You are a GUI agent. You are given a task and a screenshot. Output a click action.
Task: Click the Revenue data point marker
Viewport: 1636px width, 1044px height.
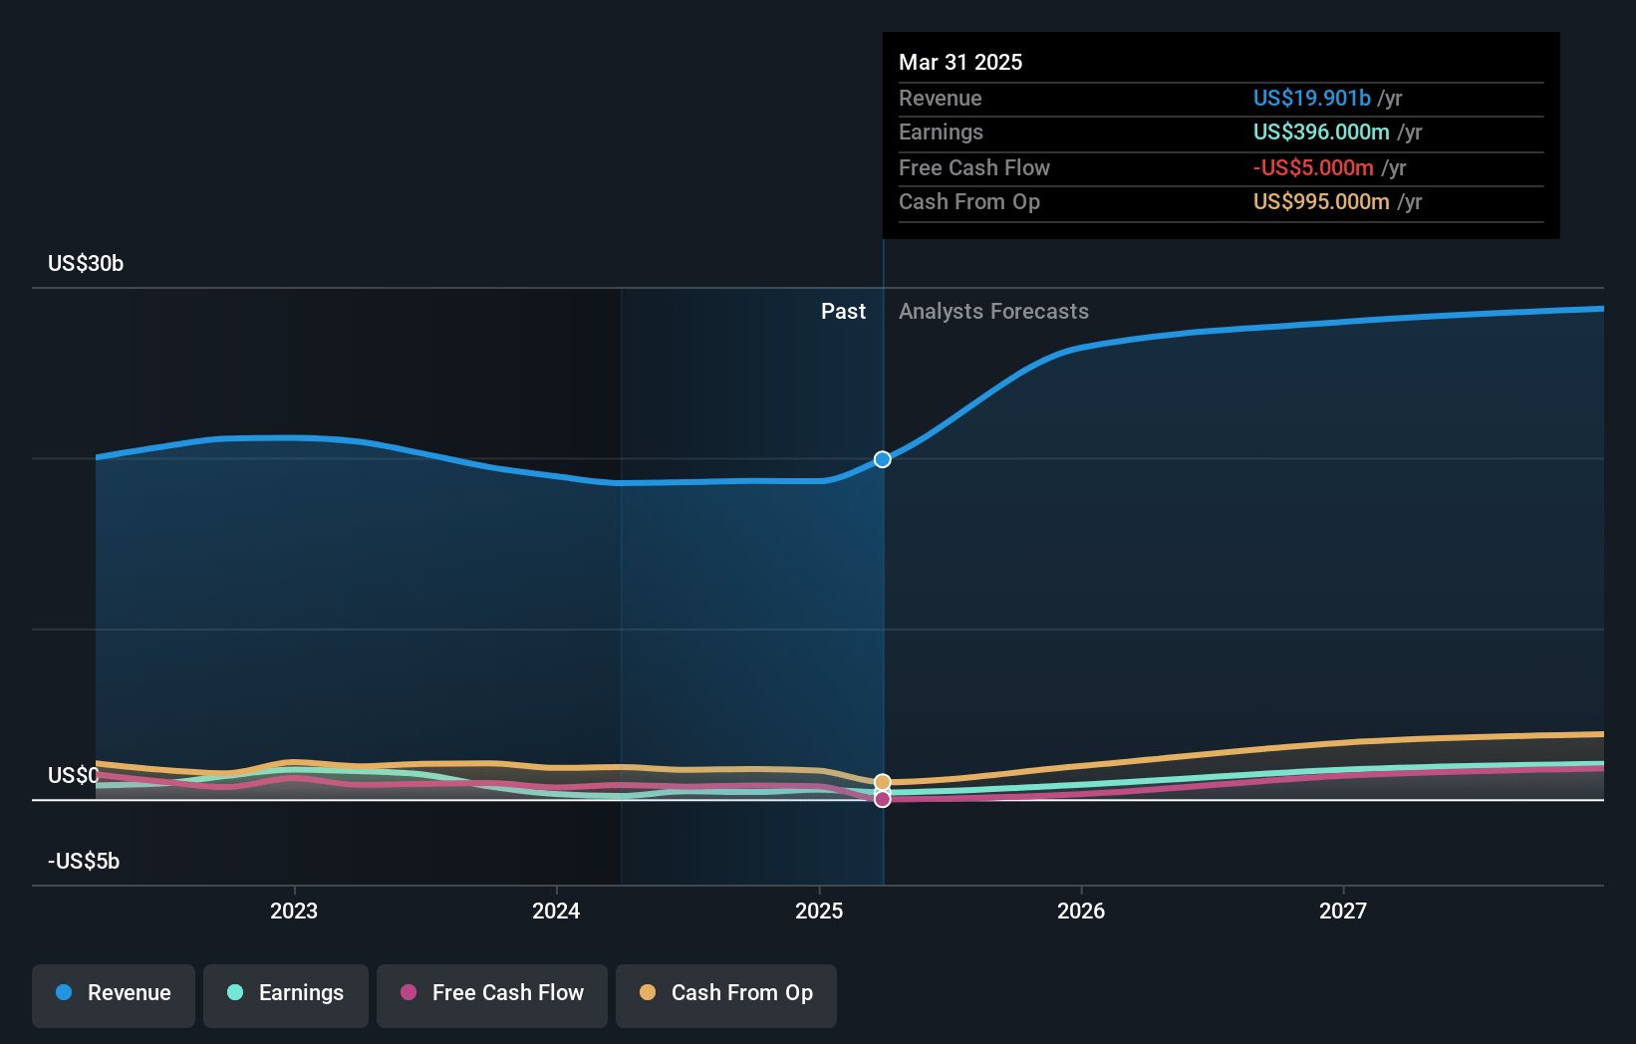point(883,459)
